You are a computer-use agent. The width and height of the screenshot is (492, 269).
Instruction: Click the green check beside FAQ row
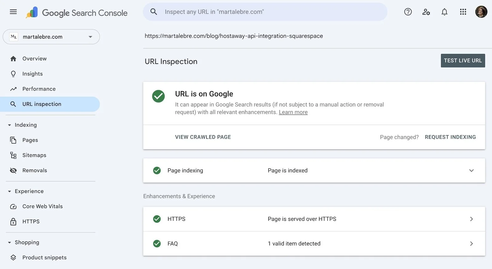click(x=157, y=244)
